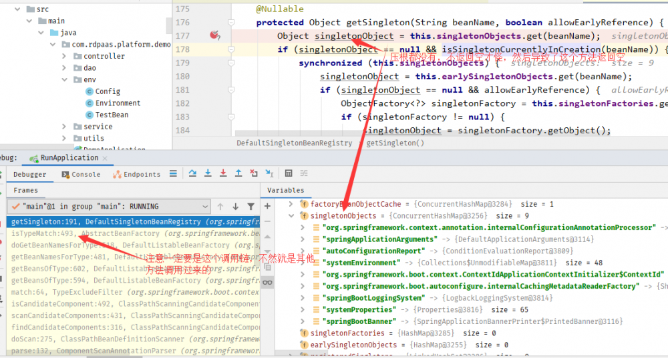This screenshot has width=668, height=358.
Task: Collapse the env package
Action: click(x=64, y=79)
